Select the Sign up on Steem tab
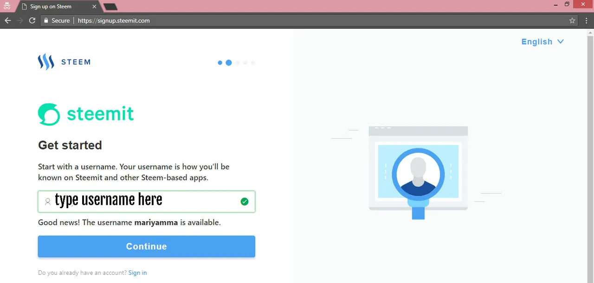 click(x=58, y=7)
